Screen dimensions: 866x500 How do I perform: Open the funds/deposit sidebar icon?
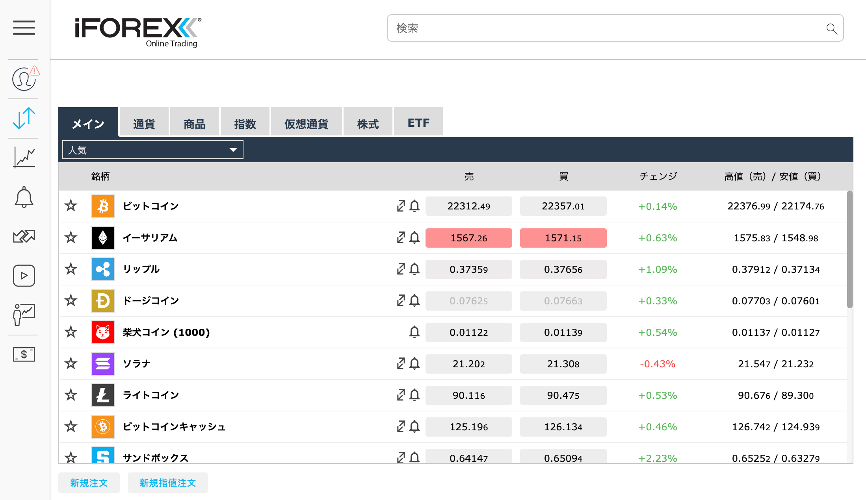(24, 354)
